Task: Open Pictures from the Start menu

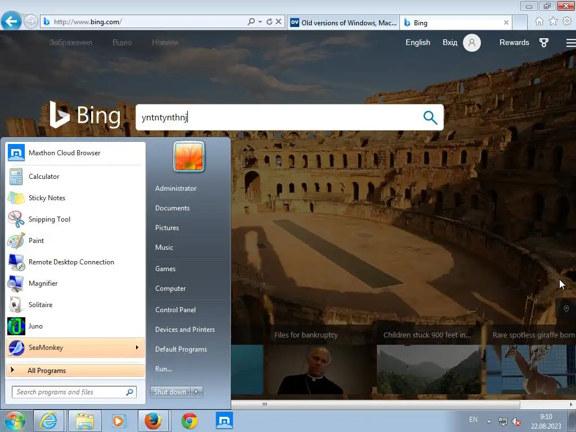Action: [166, 228]
